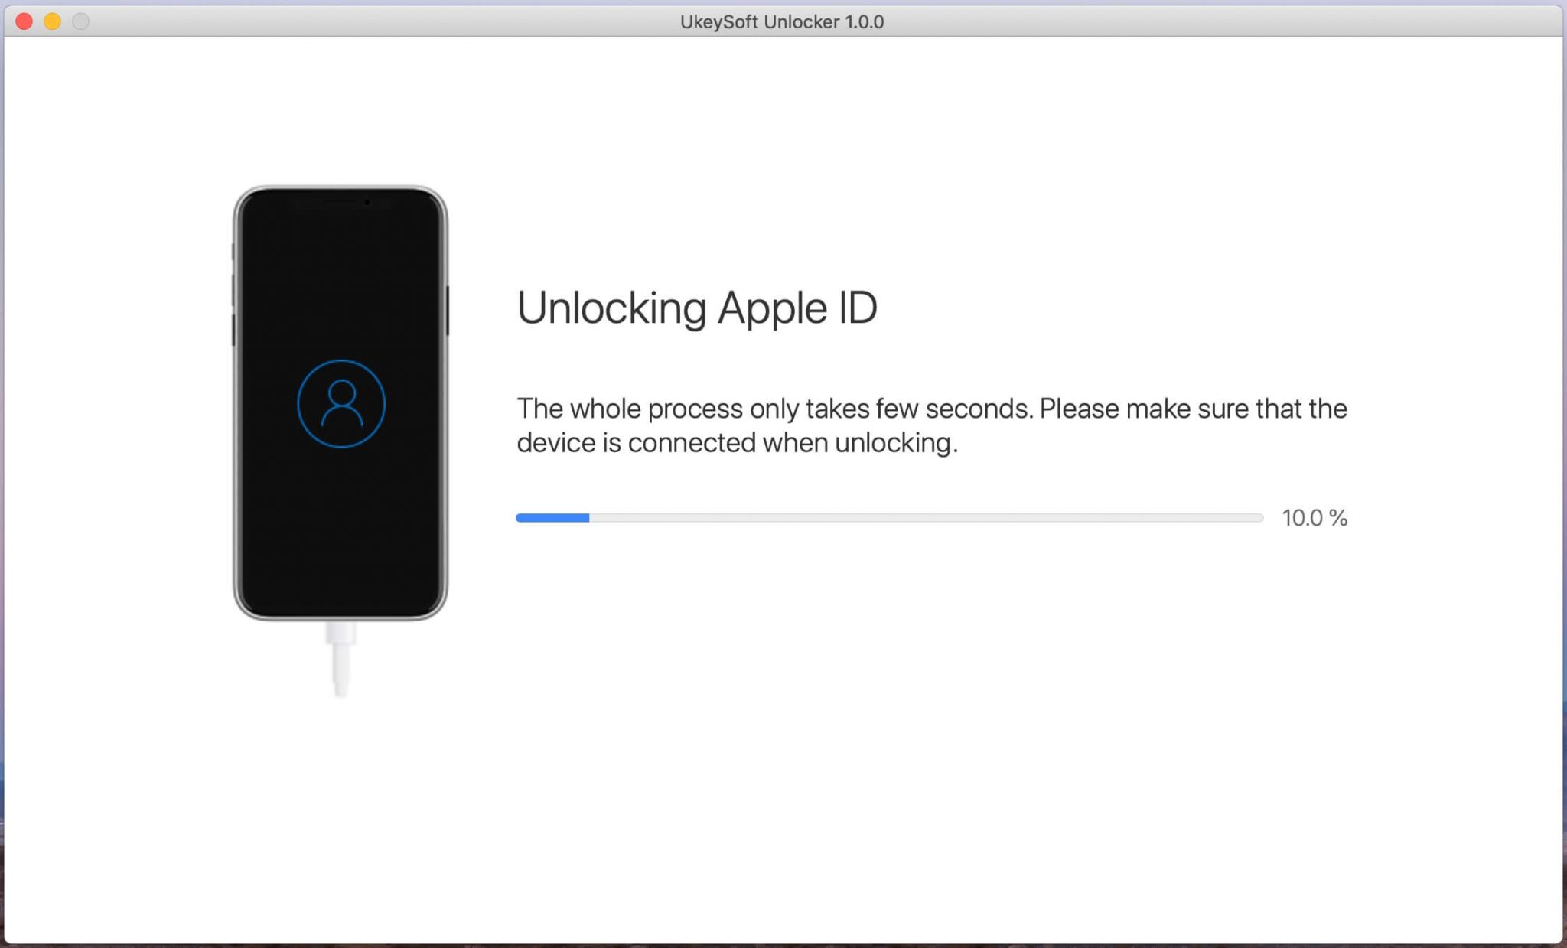
Task: Click the yellow minimize traffic light
Action: point(50,22)
